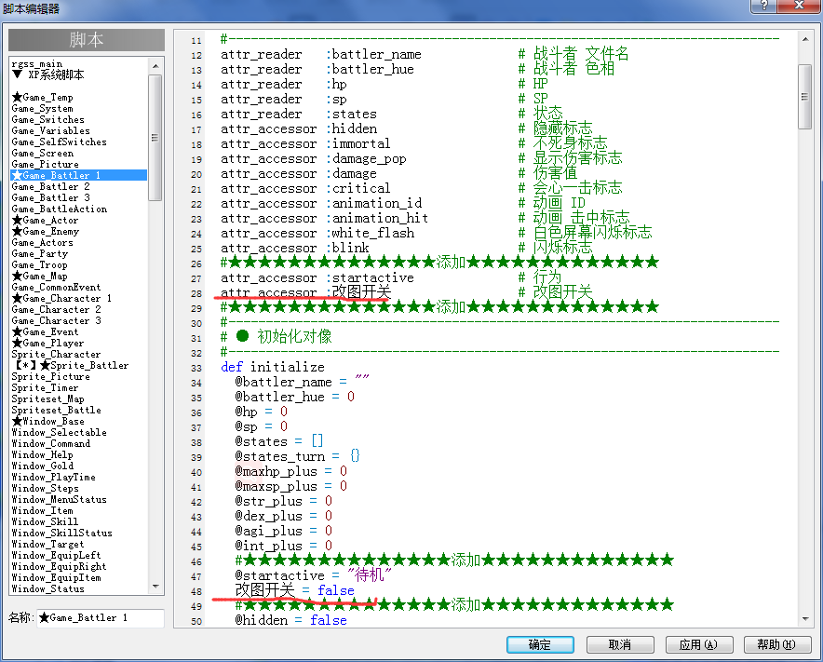Click the 应用(A) button
The width and height of the screenshot is (823, 662).
click(x=699, y=644)
